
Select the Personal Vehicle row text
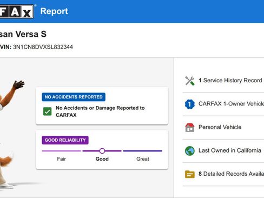(x=220, y=127)
